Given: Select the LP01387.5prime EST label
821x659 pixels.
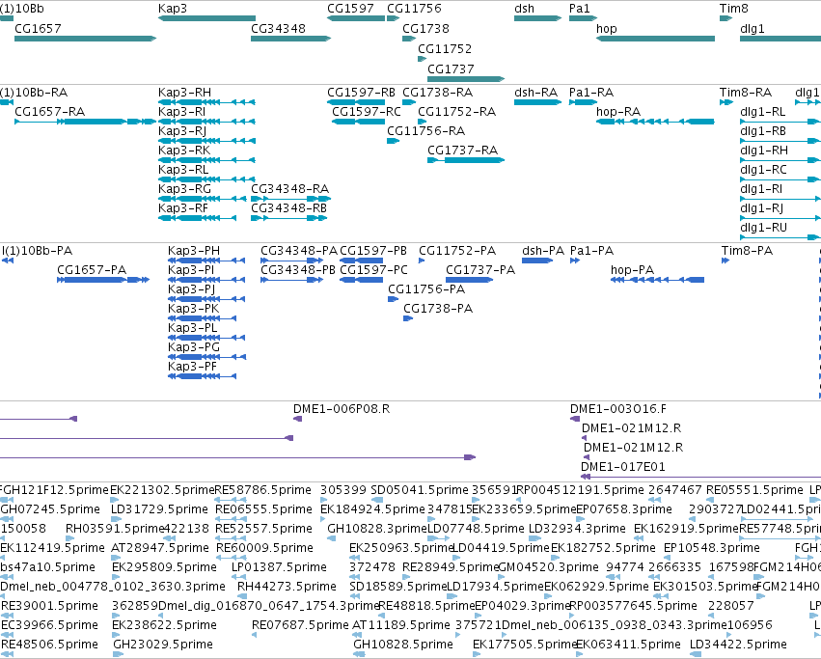Looking at the screenshot, I should pos(279,567).
